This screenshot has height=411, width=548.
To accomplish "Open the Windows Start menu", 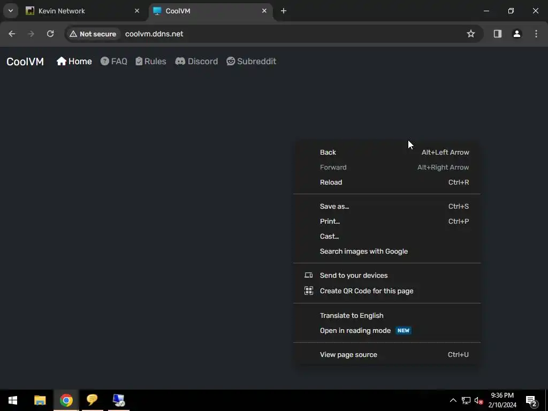I will (13, 400).
